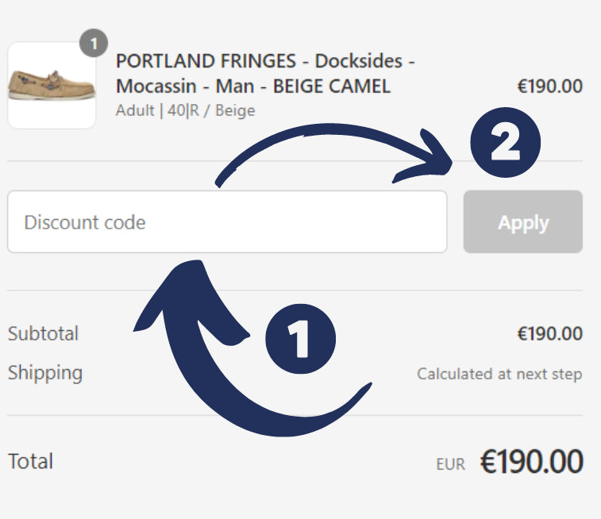Click the Total label
The image size is (601, 519).
(x=30, y=461)
